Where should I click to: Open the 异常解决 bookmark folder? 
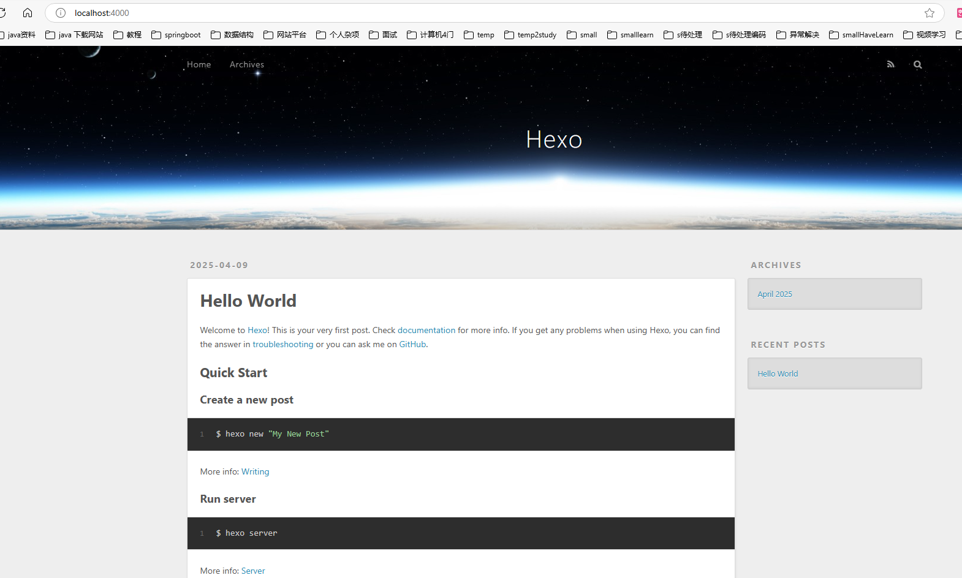tap(798, 35)
